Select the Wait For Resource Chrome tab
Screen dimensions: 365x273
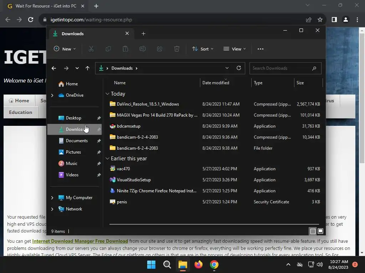pyautogui.click(x=46, y=6)
